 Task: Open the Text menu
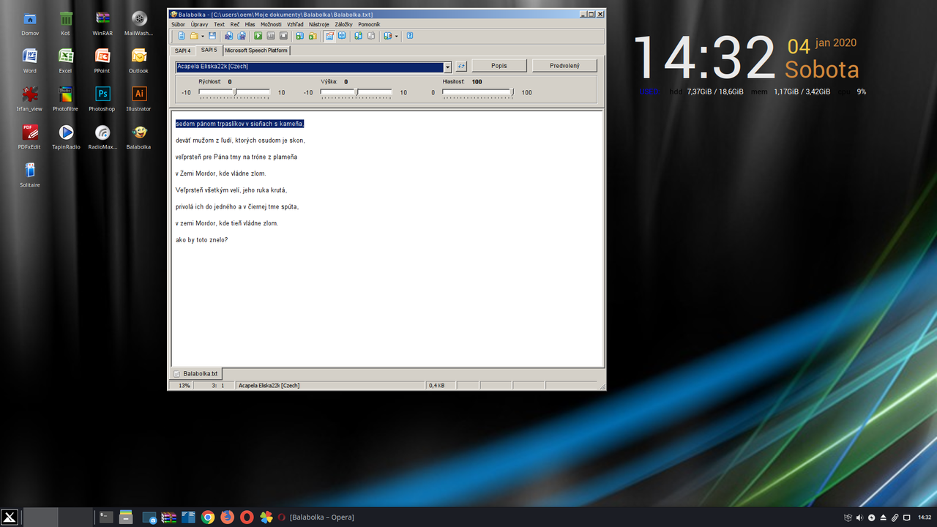[x=219, y=24]
